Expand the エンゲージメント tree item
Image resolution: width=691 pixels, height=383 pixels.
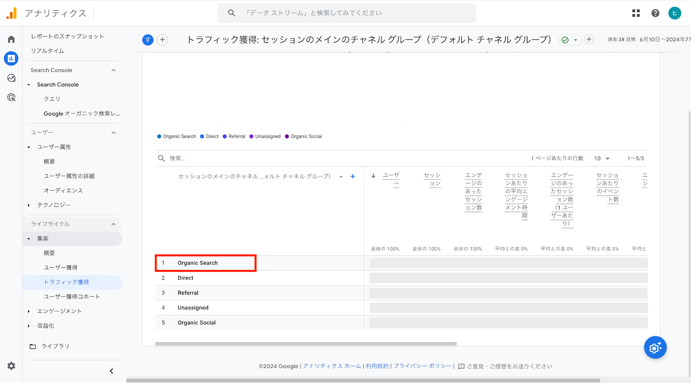pos(29,311)
